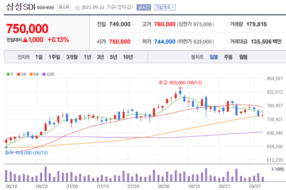Click the 최고 828,000 (08/13) chart marker
This screenshot has width=286, height=190.
pyautogui.click(x=180, y=83)
